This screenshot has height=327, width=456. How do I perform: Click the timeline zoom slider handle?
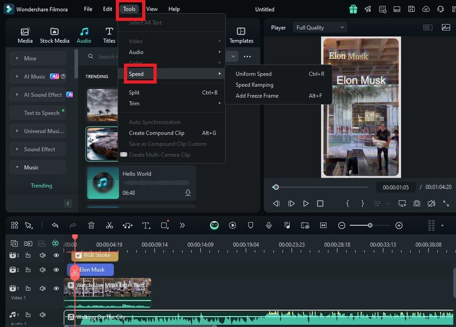(x=370, y=225)
